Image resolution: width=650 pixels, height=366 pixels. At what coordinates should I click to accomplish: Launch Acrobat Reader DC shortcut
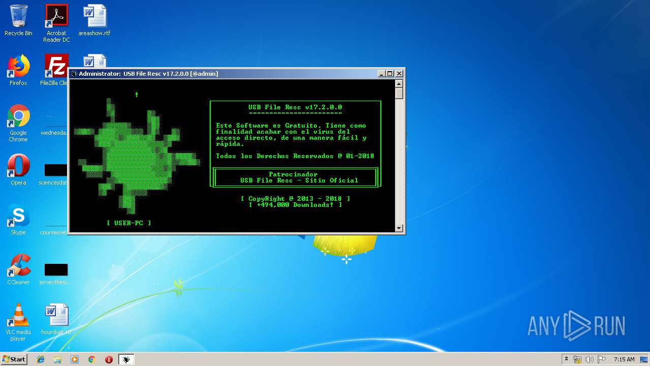(56, 23)
